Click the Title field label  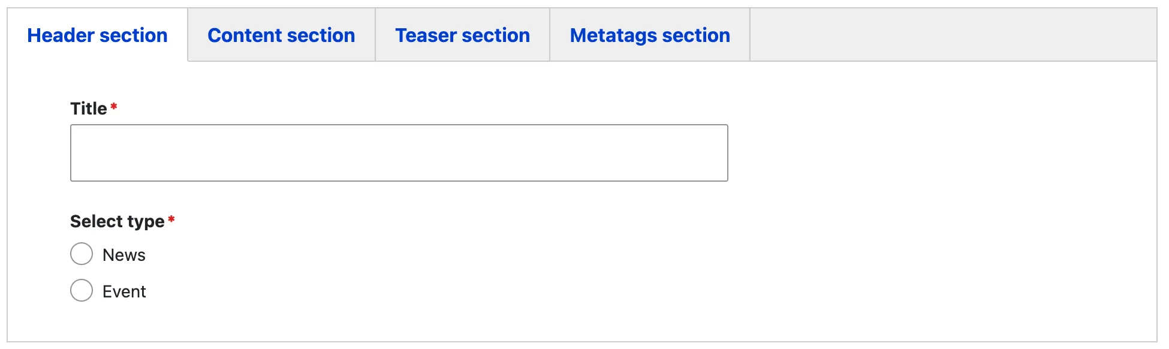coord(89,109)
